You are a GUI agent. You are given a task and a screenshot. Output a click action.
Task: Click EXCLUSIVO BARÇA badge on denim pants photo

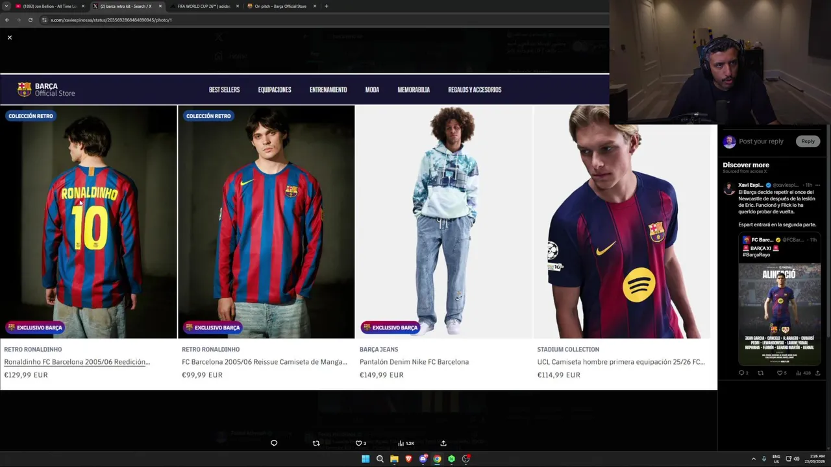(390, 328)
